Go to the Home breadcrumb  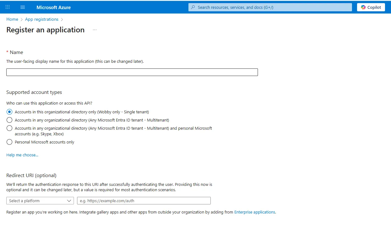(x=12, y=19)
